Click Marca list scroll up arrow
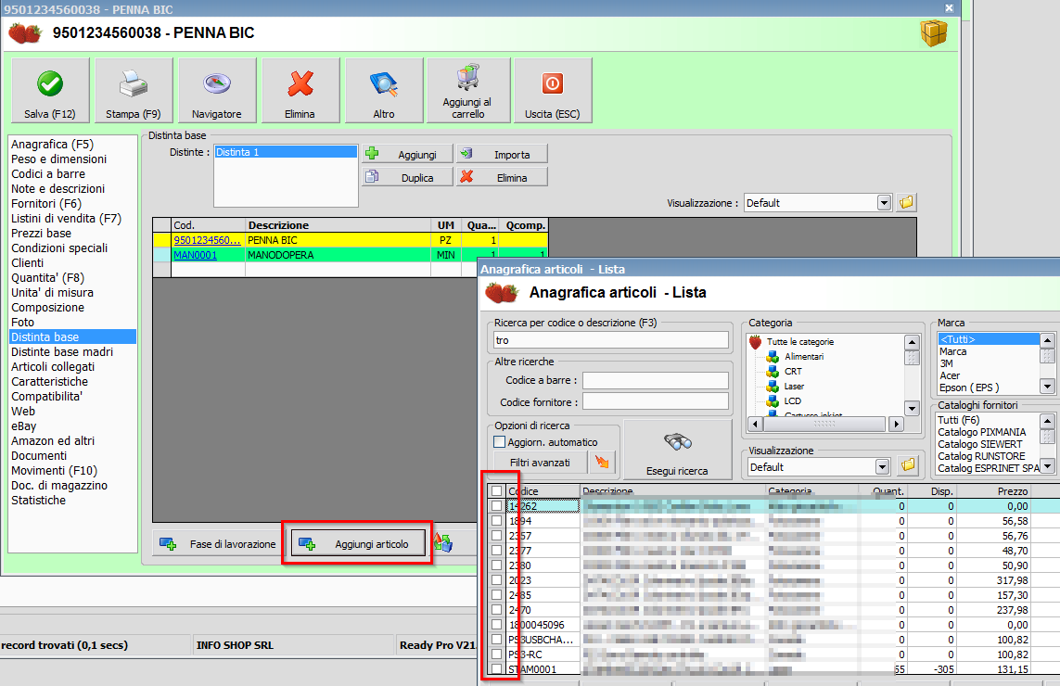 1047,340
